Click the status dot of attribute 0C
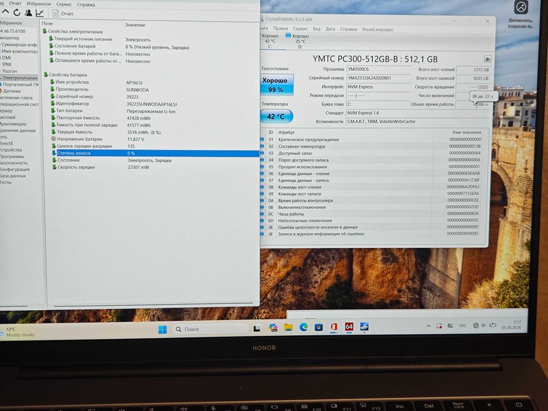This screenshot has width=548, height=411. pyautogui.click(x=262, y=214)
